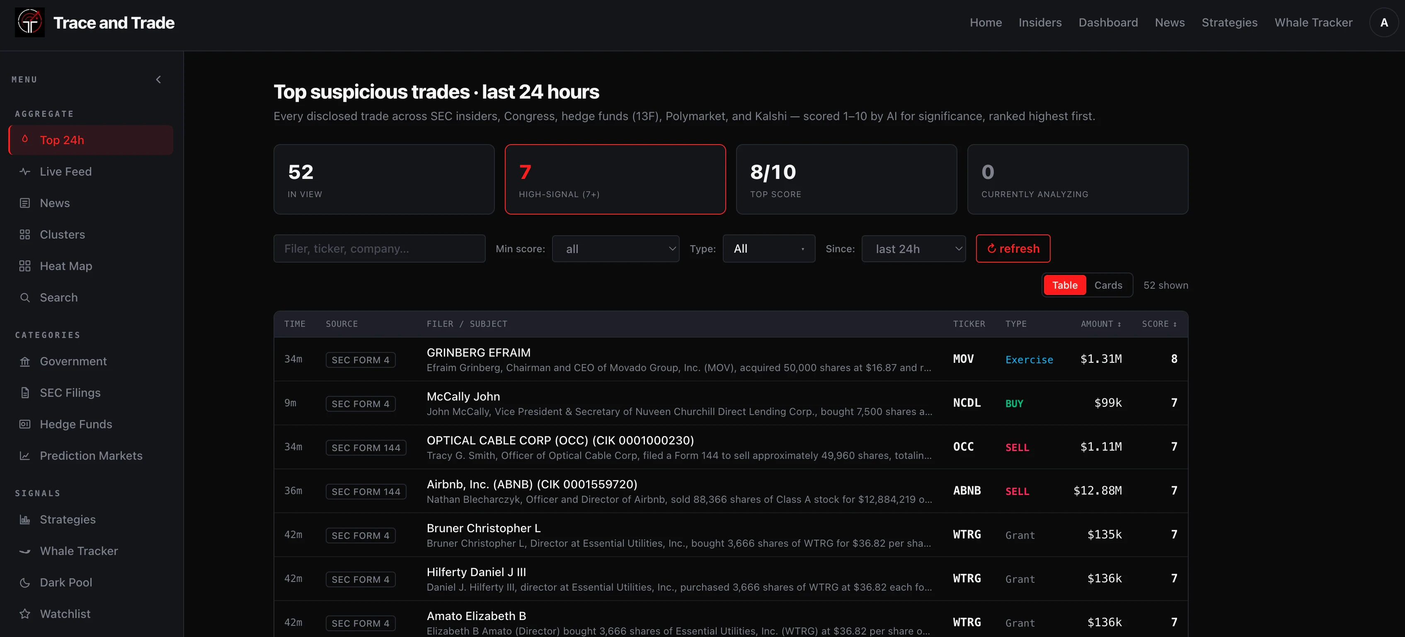The width and height of the screenshot is (1405, 637).
Task: Go to Clusters in sidebar
Action: [x=91, y=234]
